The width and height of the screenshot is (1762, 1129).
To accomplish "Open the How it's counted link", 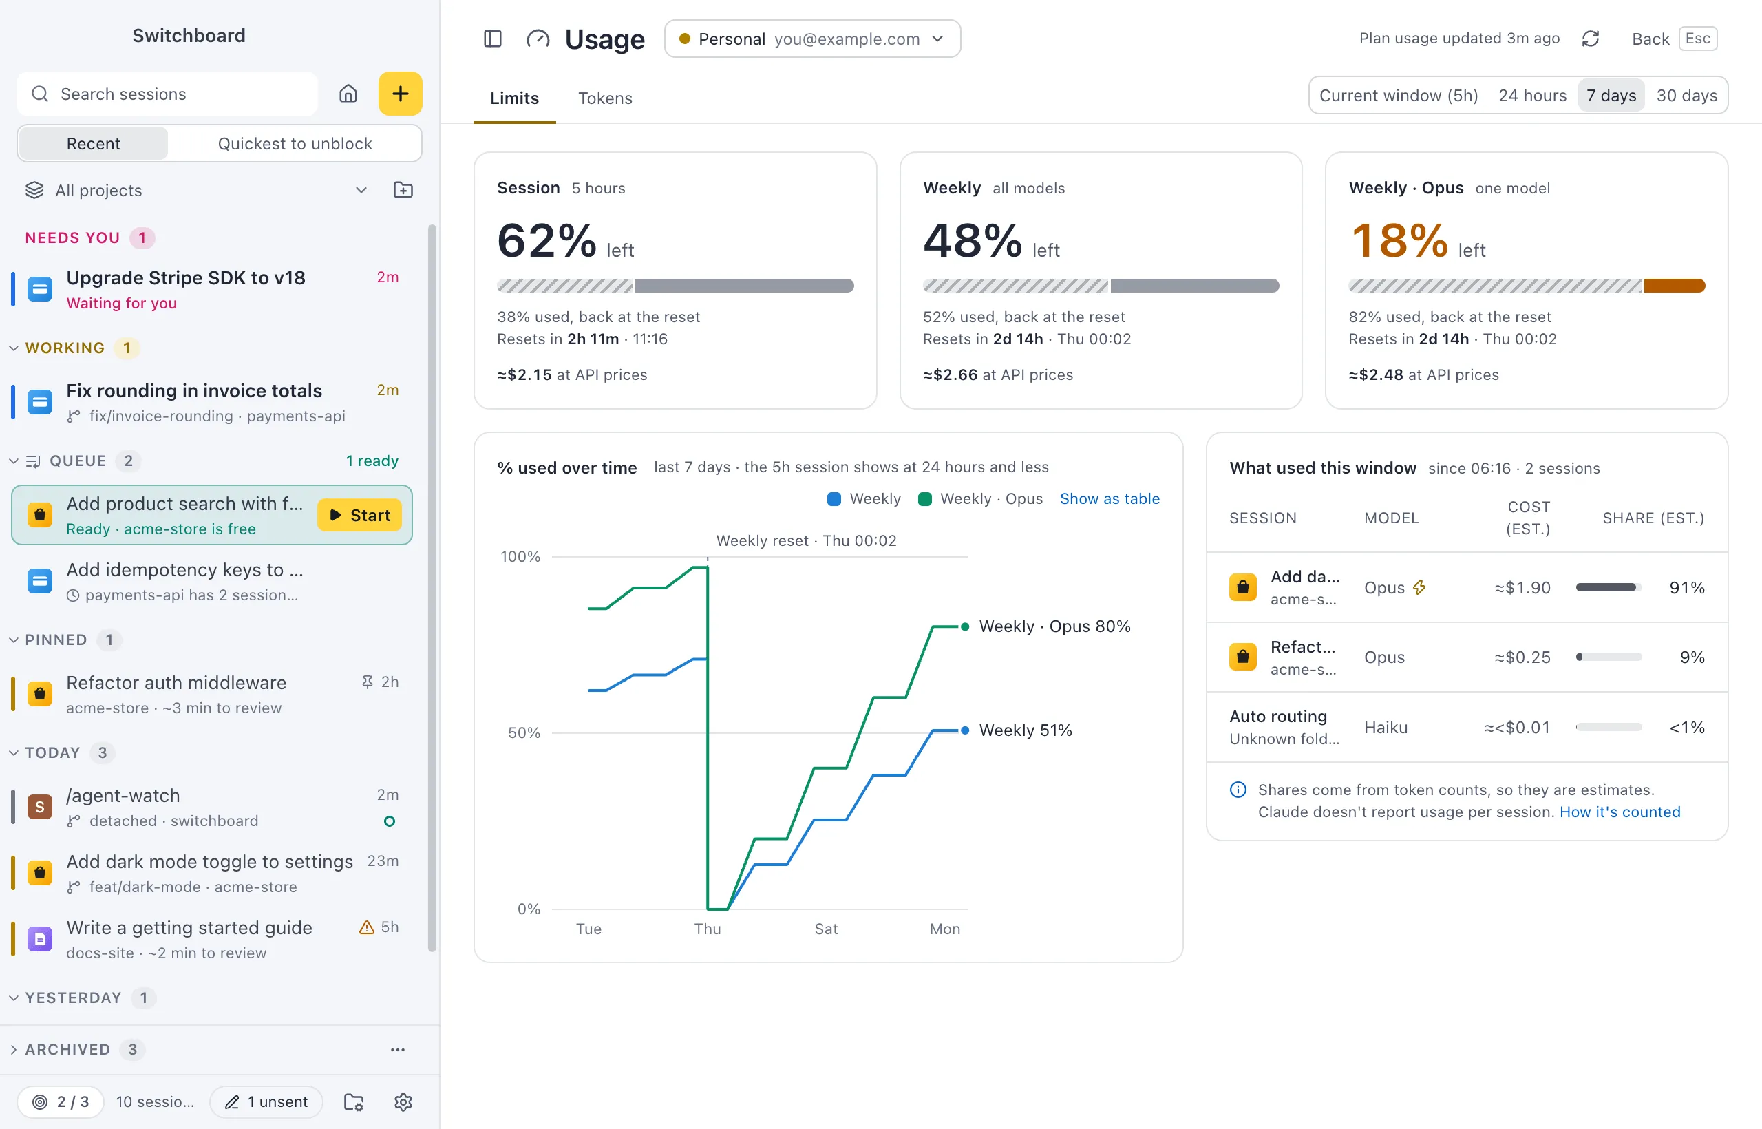I will click(1620, 812).
